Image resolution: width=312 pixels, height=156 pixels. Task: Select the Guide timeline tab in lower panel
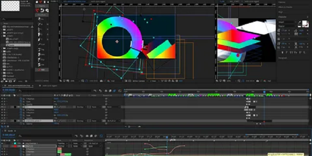[10, 131]
